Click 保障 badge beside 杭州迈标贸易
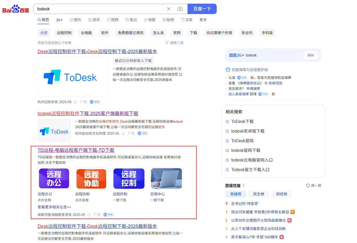This screenshot has height=243, width=357. [x=95, y=102]
